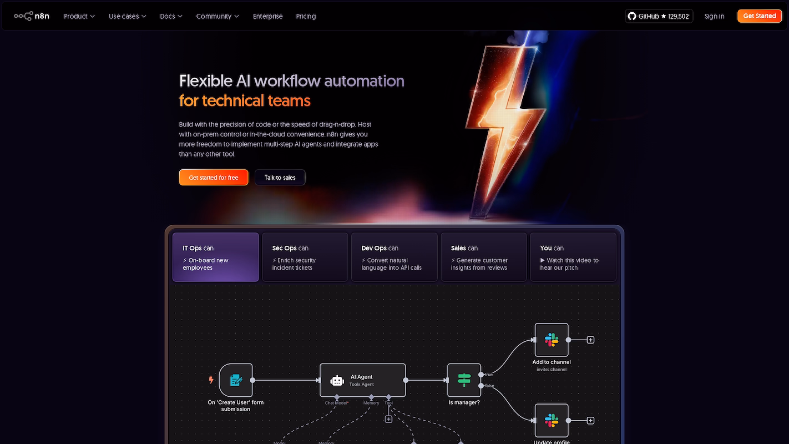
Task: Click the 'Tools Agent' subtitle
Action: click(x=362, y=385)
